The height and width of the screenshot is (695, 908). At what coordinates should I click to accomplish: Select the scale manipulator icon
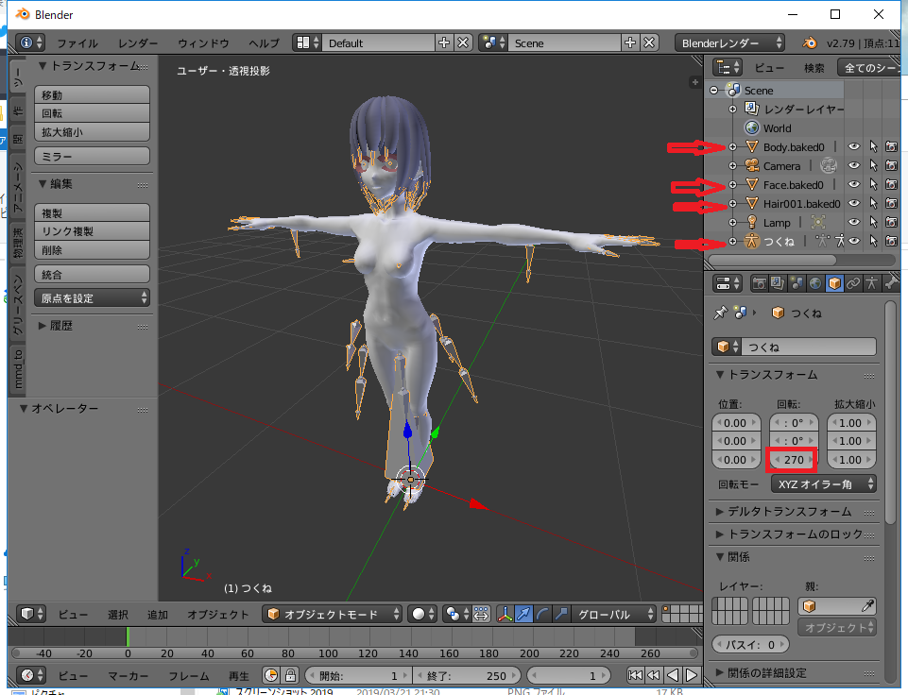560,614
